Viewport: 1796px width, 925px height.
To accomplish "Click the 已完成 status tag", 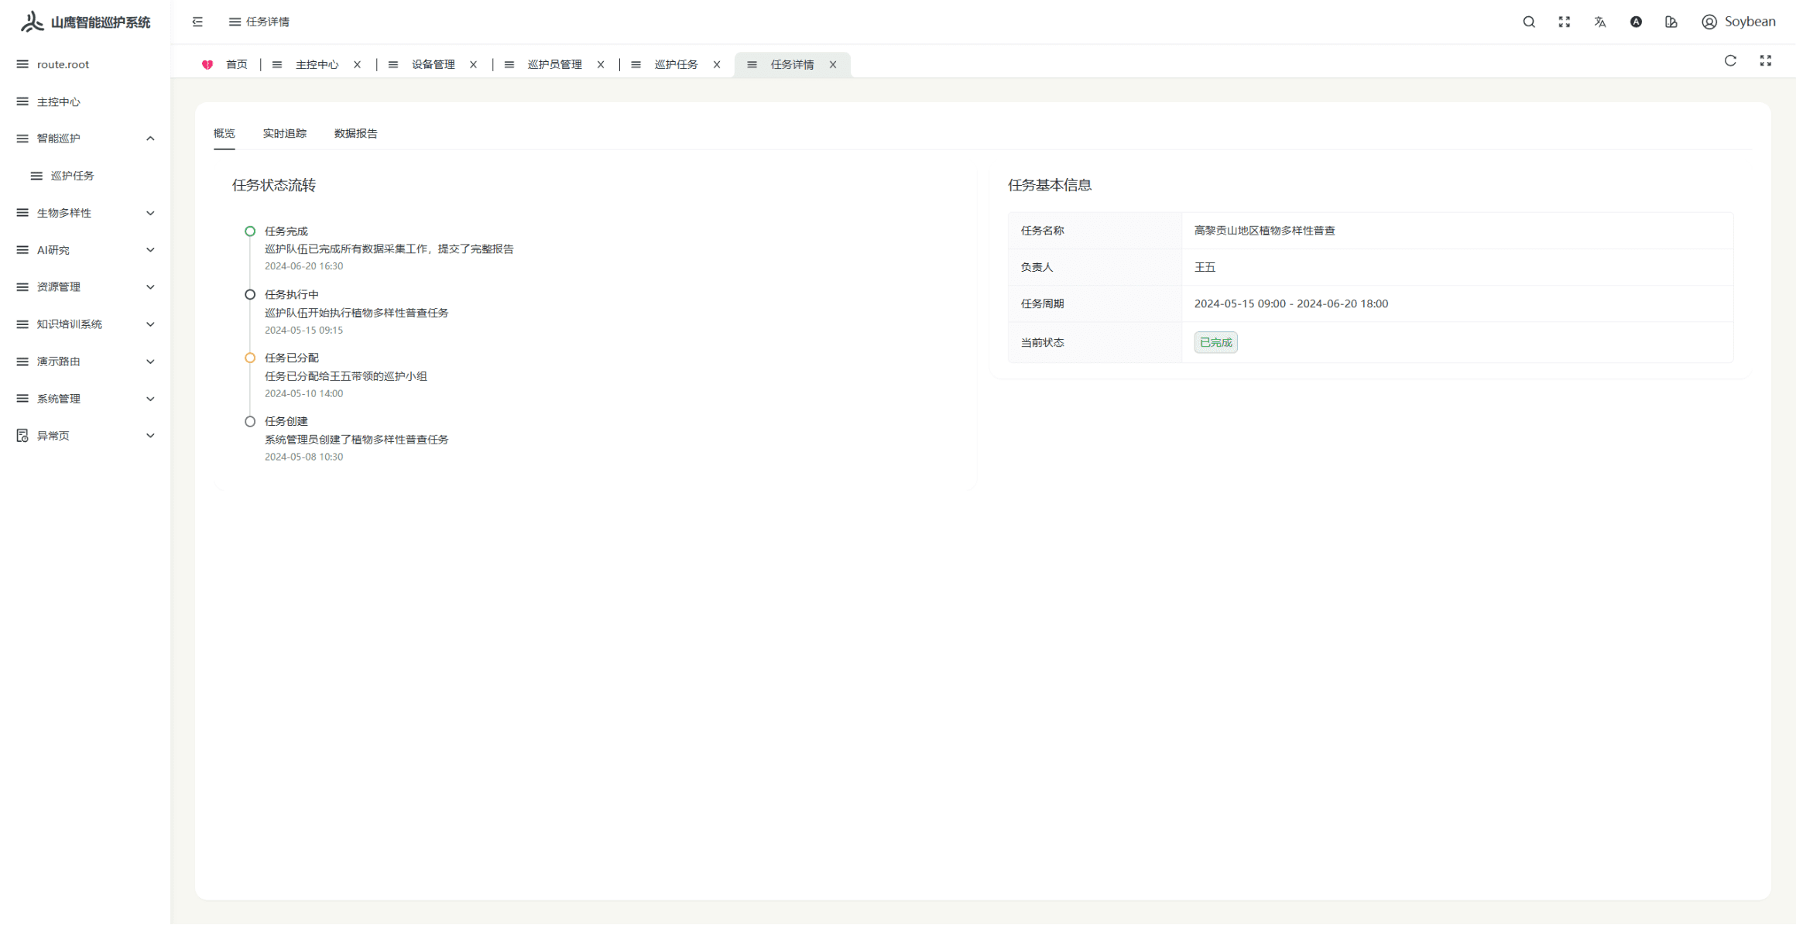I will (x=1215, y=342).
